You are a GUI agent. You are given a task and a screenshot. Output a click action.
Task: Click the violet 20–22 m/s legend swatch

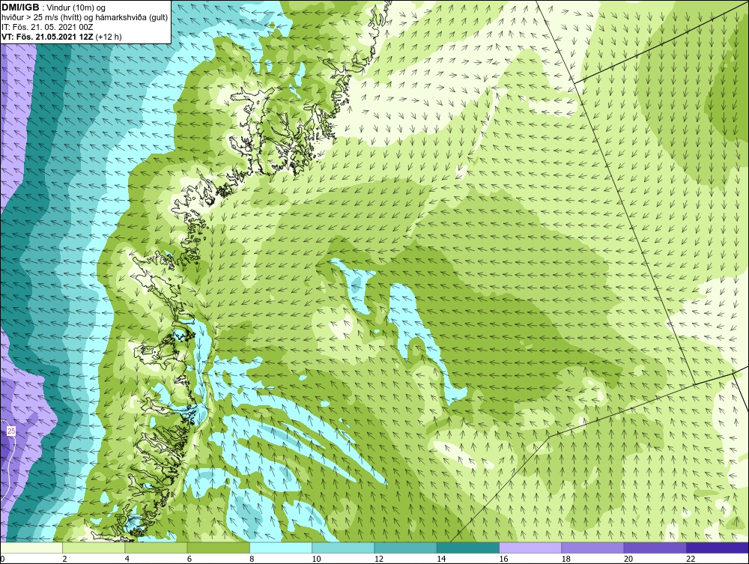coord(655,548)
